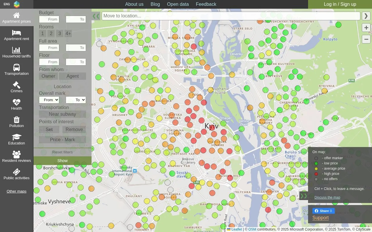This screenshot has height=232, width=372.
Task: Toggle 3 rooms filter
Action: 60,34
